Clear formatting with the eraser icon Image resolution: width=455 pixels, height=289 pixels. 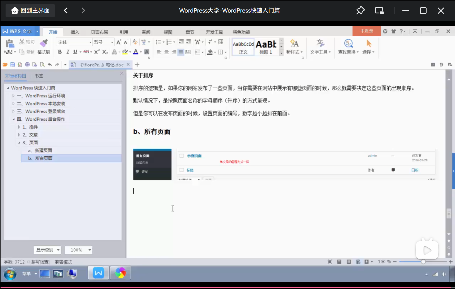(x=135, y=42)
